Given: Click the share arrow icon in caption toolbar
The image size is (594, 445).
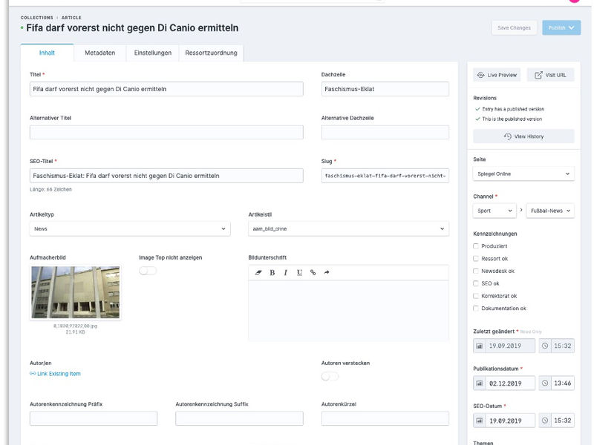Looking at the screenshot, I should coord(326,272).
